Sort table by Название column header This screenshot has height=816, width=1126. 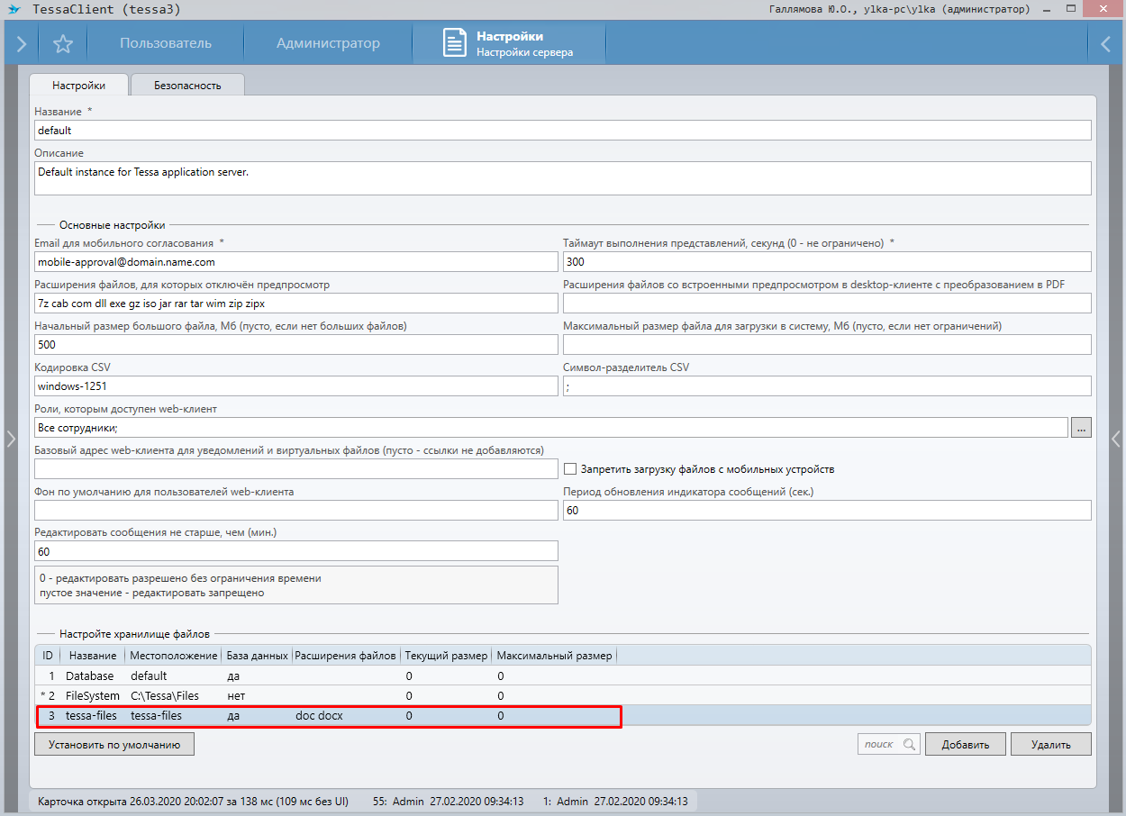(x=92, y=656)
